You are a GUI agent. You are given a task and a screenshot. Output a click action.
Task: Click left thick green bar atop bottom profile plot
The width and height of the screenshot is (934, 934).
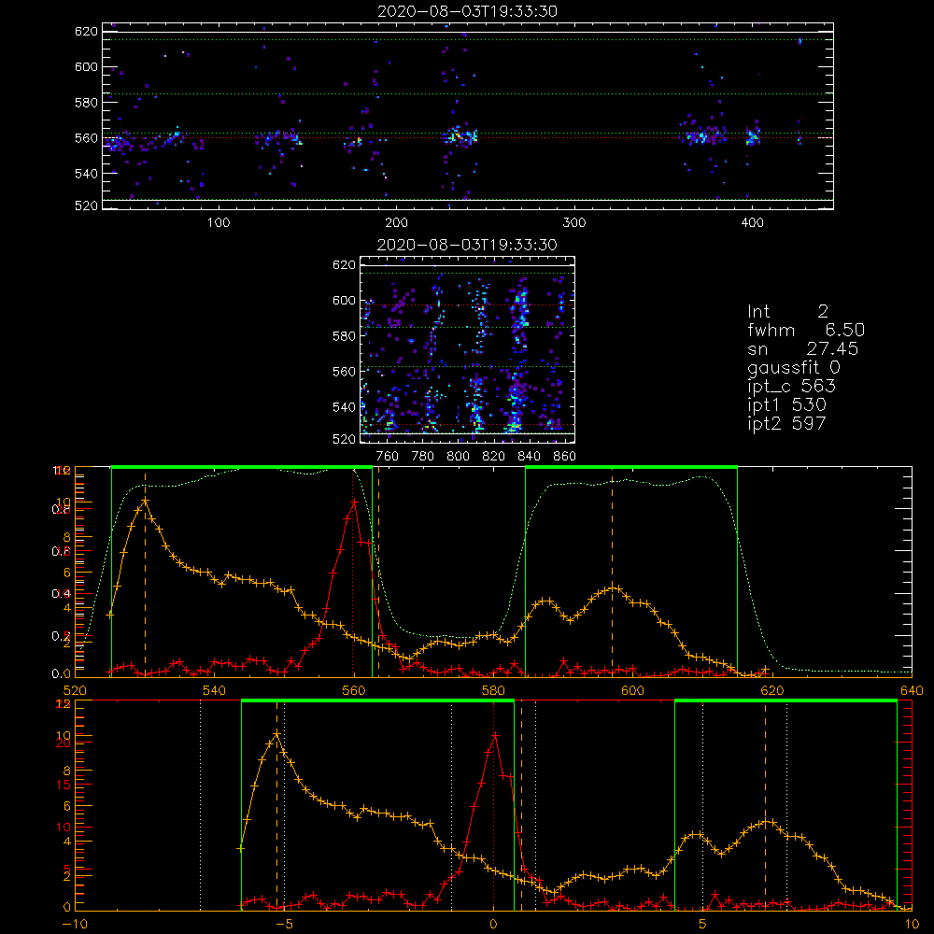click(x=377, y=701)
